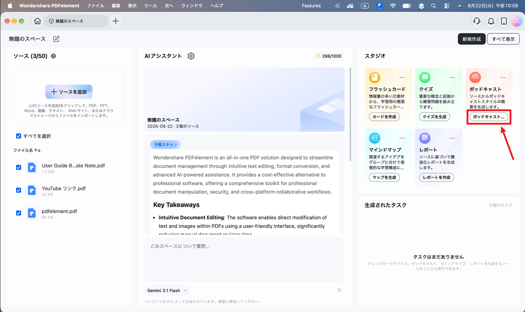525x312 pixels.
Task: Open the customer support headset icon
Action: pyautogui.click(x=477, y=21)
